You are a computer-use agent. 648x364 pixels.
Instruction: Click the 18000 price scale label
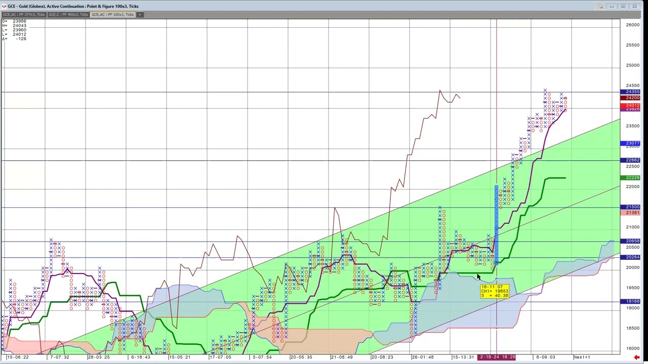632,348
